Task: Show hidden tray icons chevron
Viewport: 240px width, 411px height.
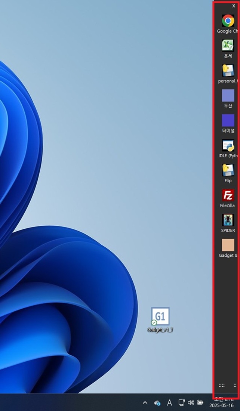Action: point(145,403)
